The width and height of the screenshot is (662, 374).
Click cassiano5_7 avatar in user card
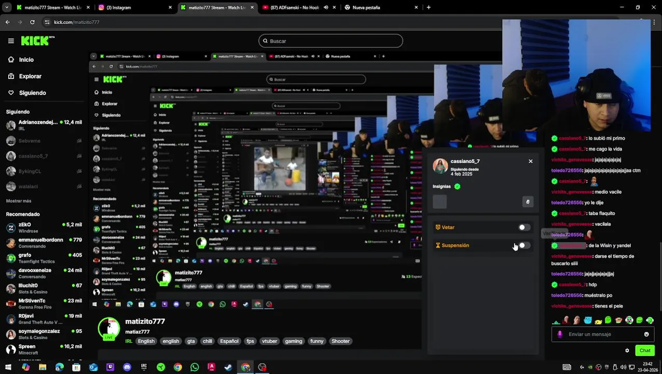[440, 166]
